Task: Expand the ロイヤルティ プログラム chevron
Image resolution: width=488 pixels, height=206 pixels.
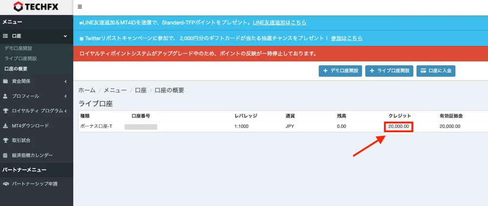Action: tap(66, 111)
